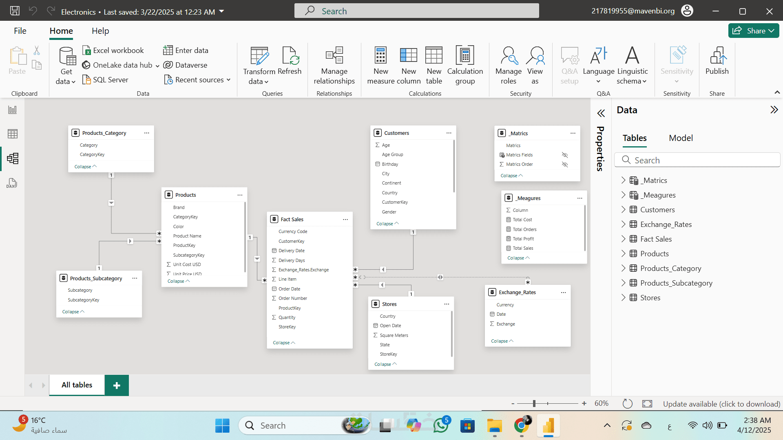Adjust the zoom slider handle
This screenshot has height=440, width=783.
534,403
